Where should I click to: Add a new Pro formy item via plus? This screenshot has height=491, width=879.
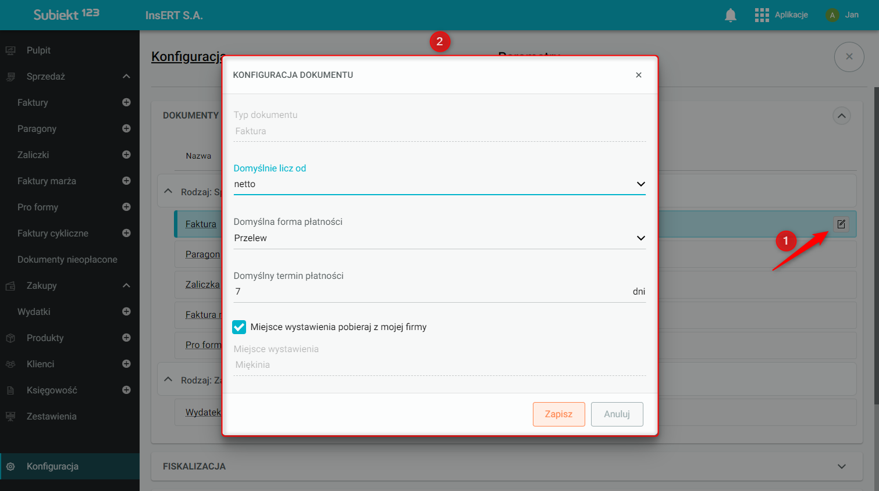(126, 207)
